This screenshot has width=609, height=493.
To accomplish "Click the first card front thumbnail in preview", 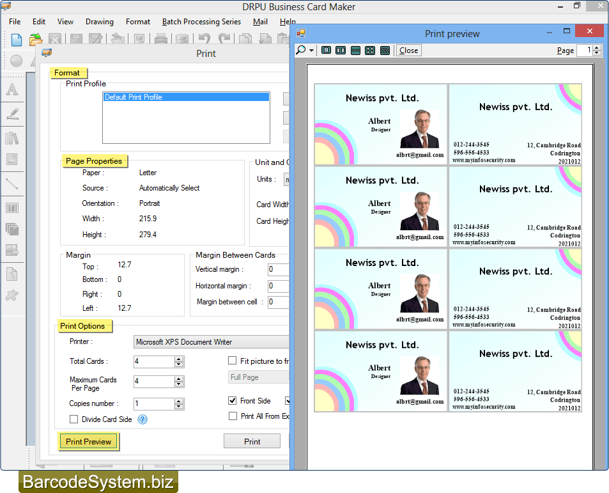I will click(x=381, y=124).
